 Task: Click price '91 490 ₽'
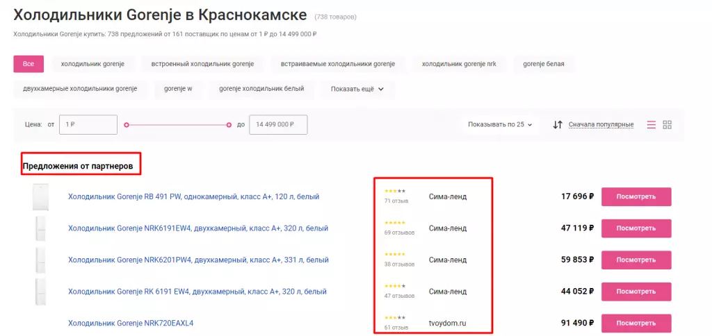[577, 324]
